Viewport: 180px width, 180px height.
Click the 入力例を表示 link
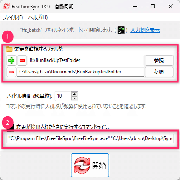pos(145,30)
